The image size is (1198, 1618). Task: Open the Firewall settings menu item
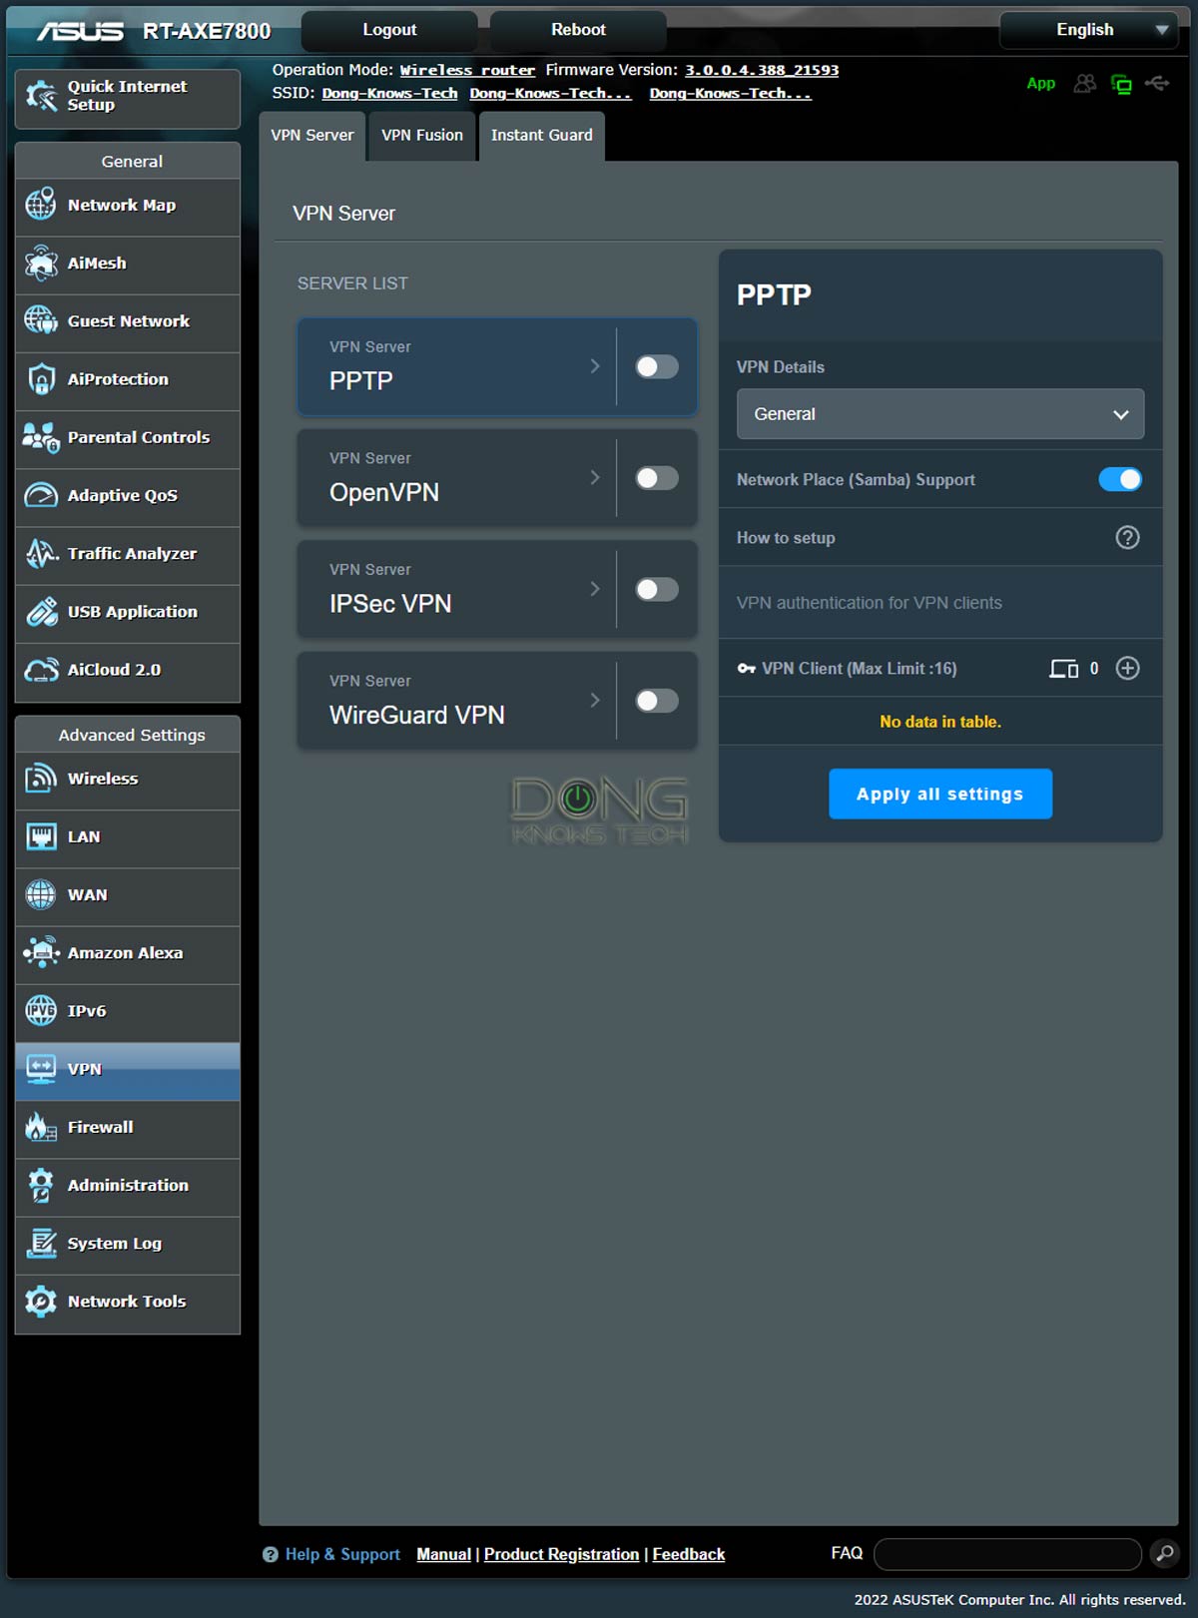[128, 1128]
